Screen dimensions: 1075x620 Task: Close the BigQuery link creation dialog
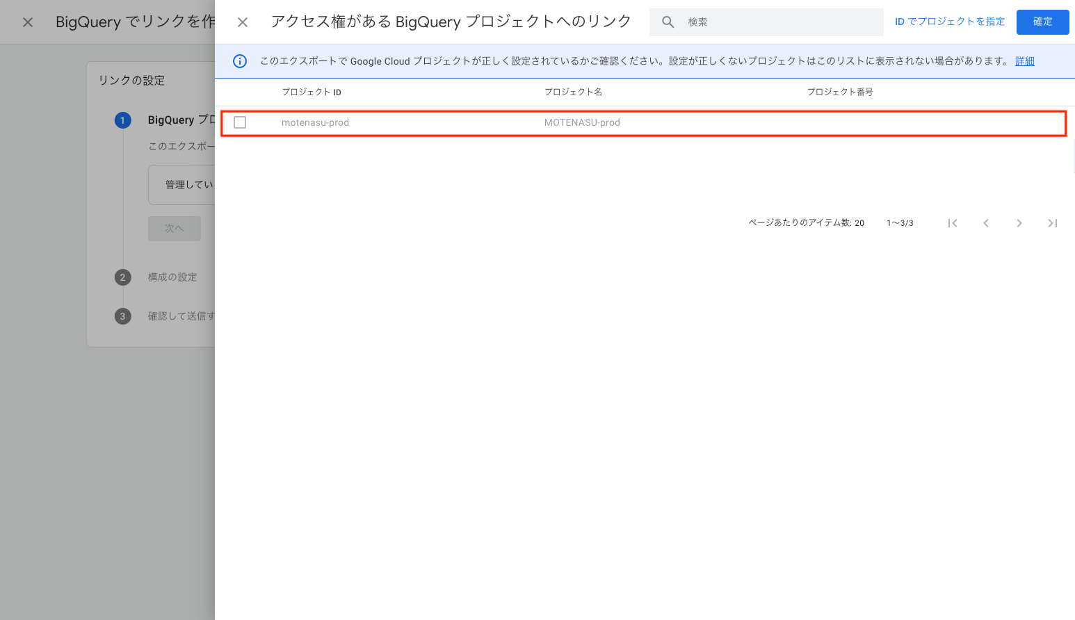[28, 22]
